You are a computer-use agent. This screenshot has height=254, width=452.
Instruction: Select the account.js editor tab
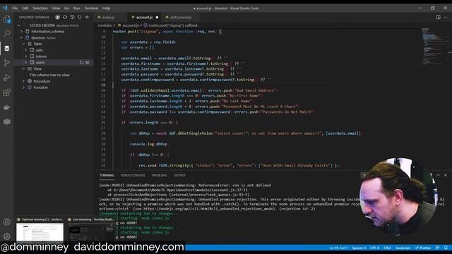[144, 17]
